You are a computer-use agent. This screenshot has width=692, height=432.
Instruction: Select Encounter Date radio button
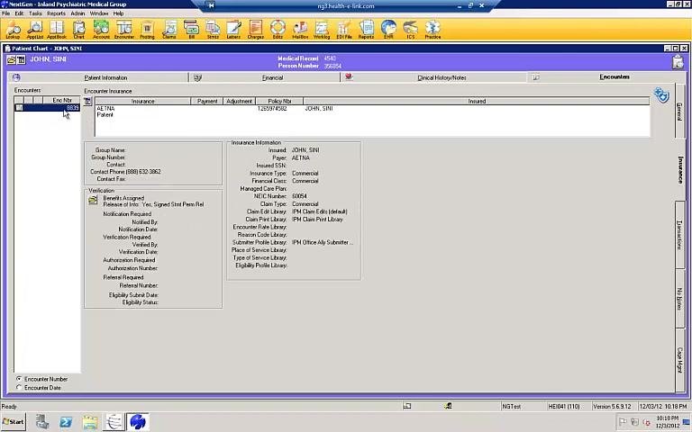(x=19, y=388)
